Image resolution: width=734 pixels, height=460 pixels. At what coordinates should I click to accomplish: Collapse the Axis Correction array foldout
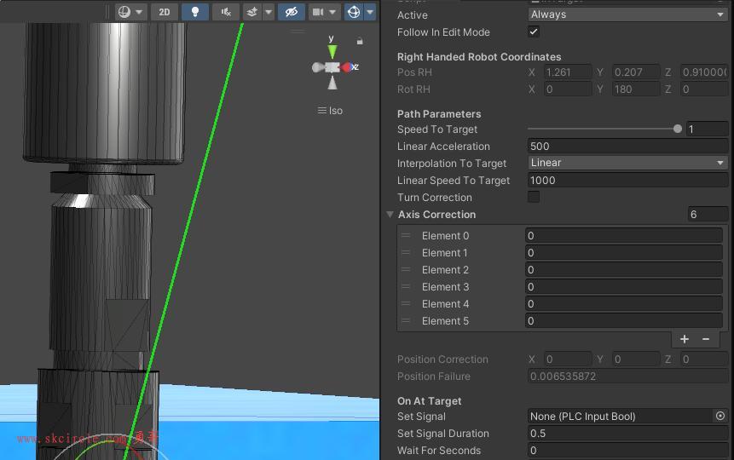point(390,215)
